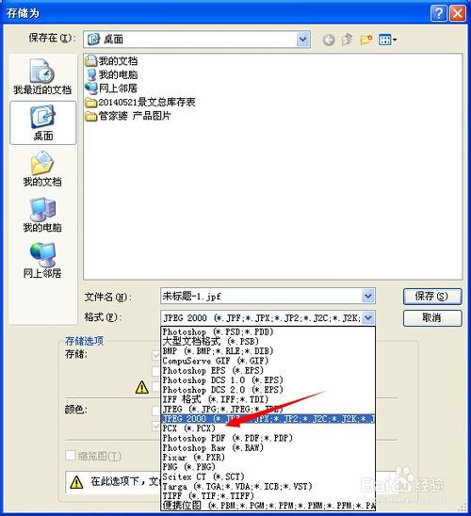Choose Photoshop PDF format
The height and width of the screenshot is (516, 471).
268,438
